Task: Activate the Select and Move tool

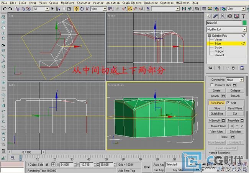Action: pos(76,9)
